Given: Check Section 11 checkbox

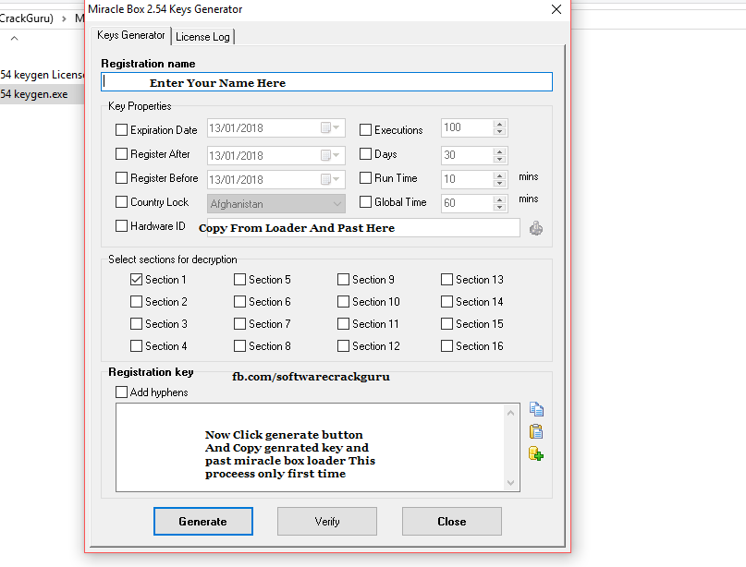Looking at the screenshot, I should [x=343, y=323].
